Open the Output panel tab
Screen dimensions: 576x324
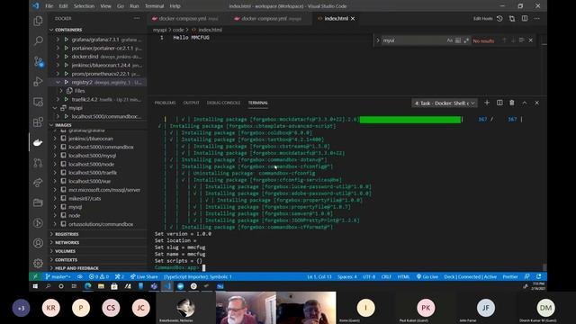click(191, 103)
